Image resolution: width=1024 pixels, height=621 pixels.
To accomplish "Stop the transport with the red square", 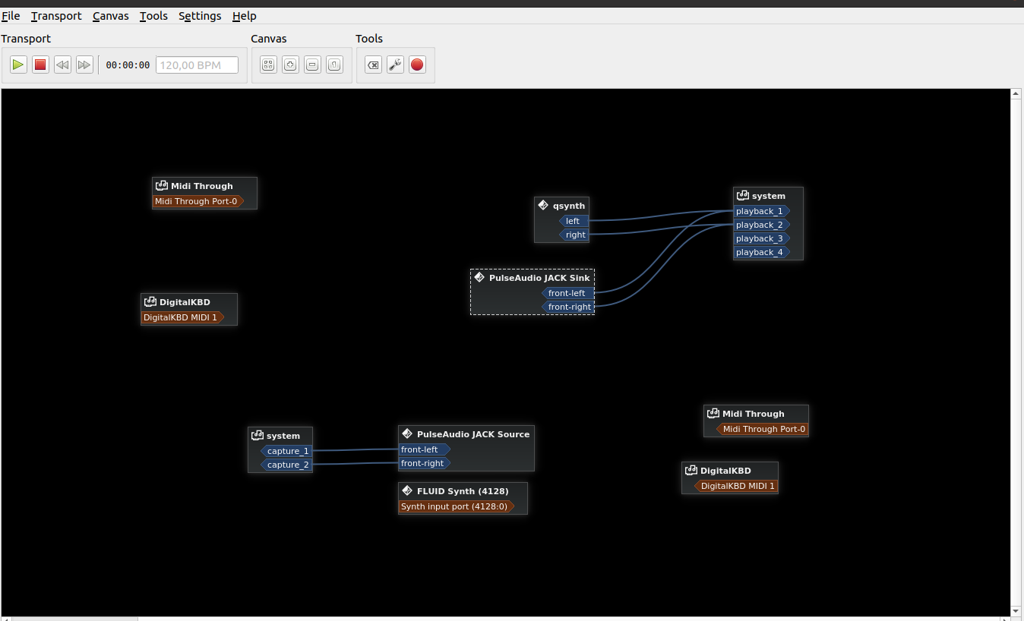I will 41,65.
